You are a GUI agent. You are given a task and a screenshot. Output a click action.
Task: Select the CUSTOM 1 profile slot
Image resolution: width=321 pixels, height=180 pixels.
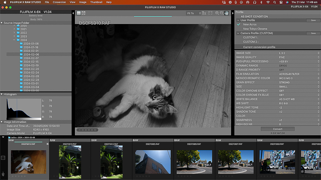(251, 37)
